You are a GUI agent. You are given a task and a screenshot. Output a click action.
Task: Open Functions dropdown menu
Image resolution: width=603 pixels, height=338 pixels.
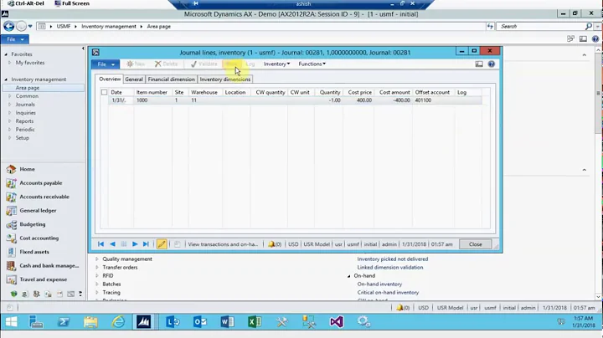(312, 64)
